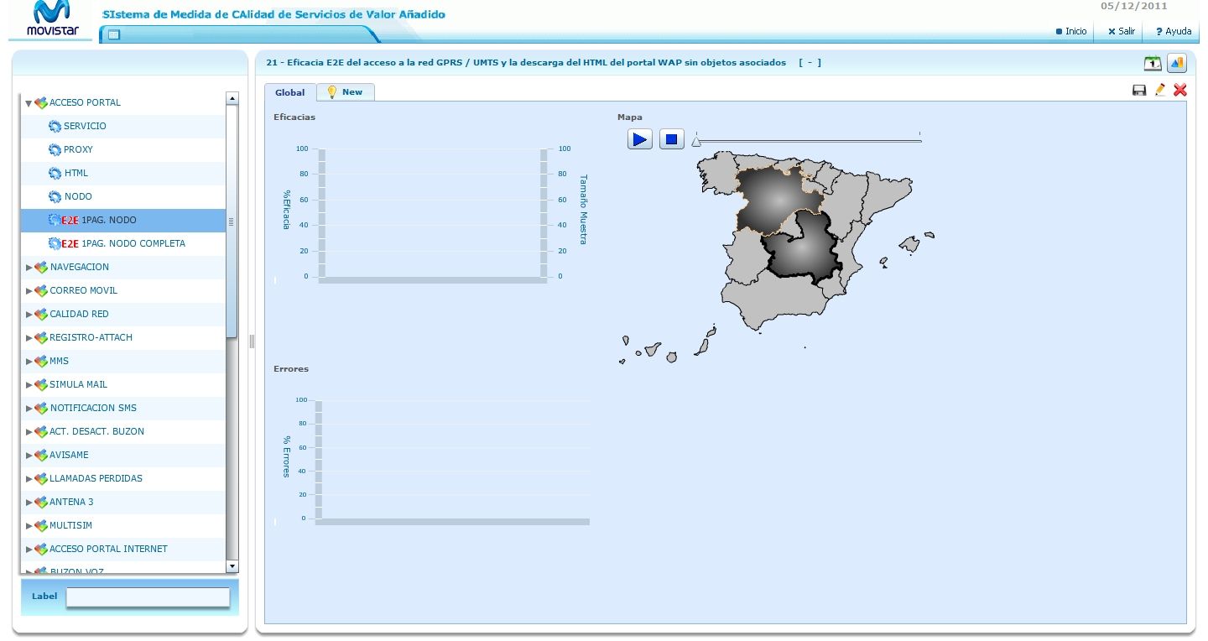This screenshot has height=641, width=1208.
Task: Start map animation with the play button
Action: (x=640, y=139)
